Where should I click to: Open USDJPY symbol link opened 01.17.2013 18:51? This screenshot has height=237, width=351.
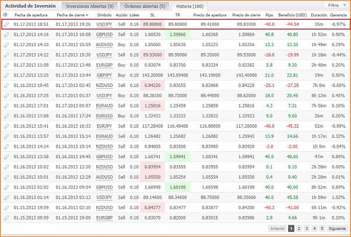coord(104,24)
